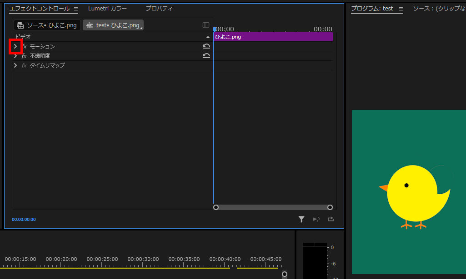The width and height of the screenshot is (466, 279).
Task: Click the 00:00:00:00 timecode field
Action: click(x=24, y=220)
